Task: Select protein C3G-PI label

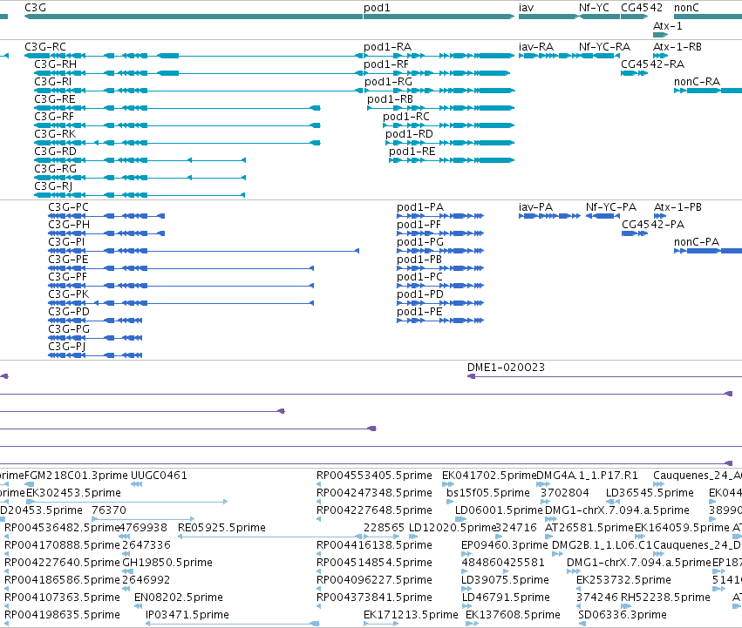Action: (67, 242)
